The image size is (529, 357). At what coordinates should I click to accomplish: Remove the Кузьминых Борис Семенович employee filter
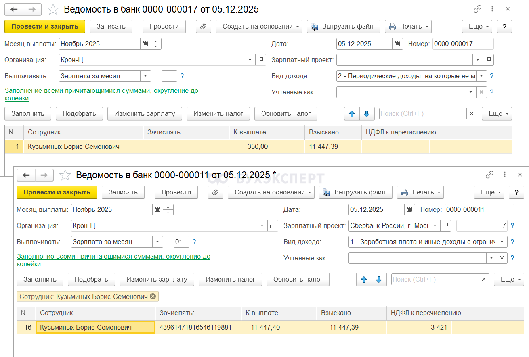tap(153, 296)
